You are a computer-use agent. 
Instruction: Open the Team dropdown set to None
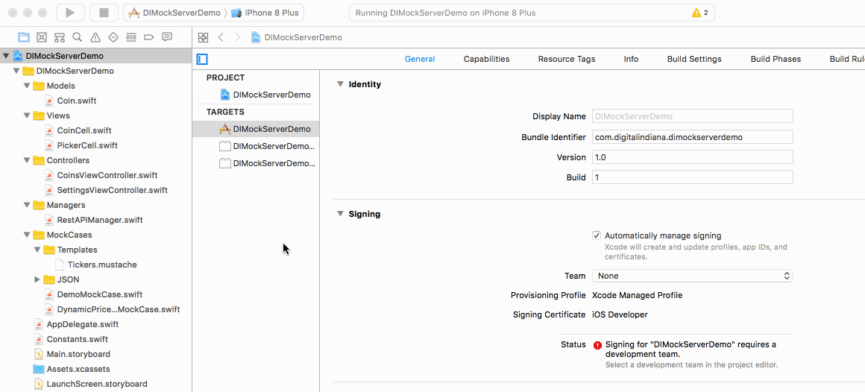pos(692,276)
